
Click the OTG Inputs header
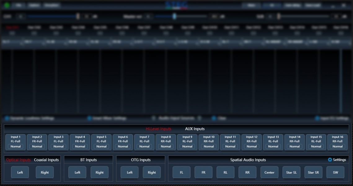(x=141, y=160)
